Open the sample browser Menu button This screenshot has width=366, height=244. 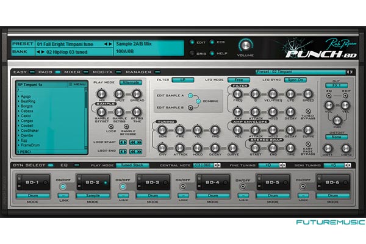point(77,84)
